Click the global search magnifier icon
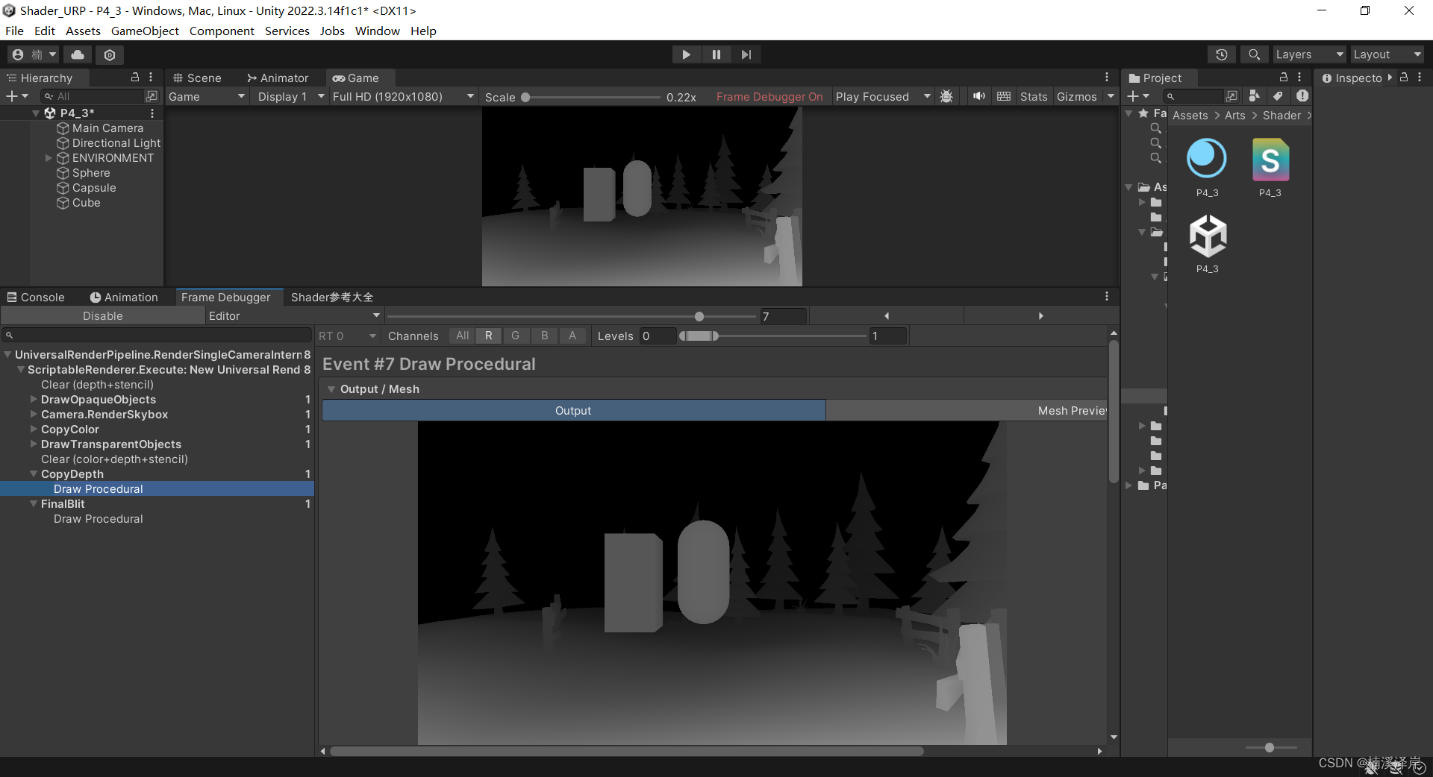Image resolution: width=1433 pixels, height=777 pixels. coord(1254,54)
